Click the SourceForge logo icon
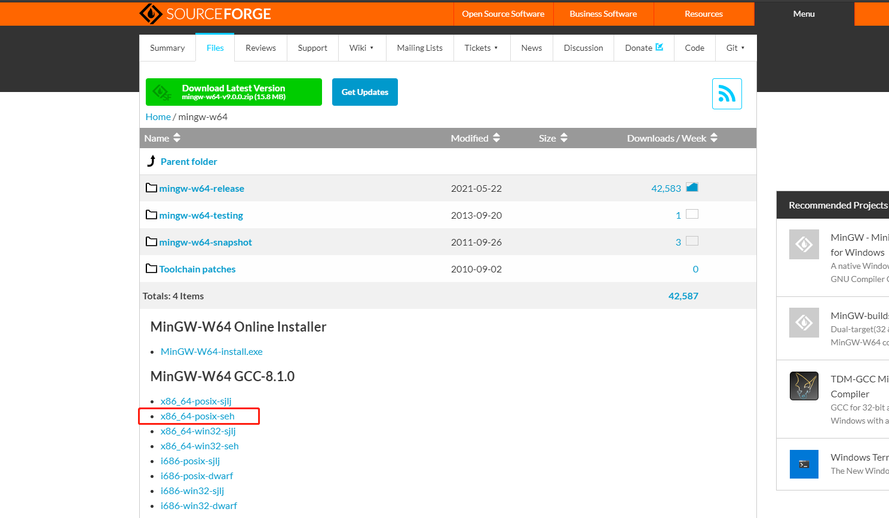 151,14
